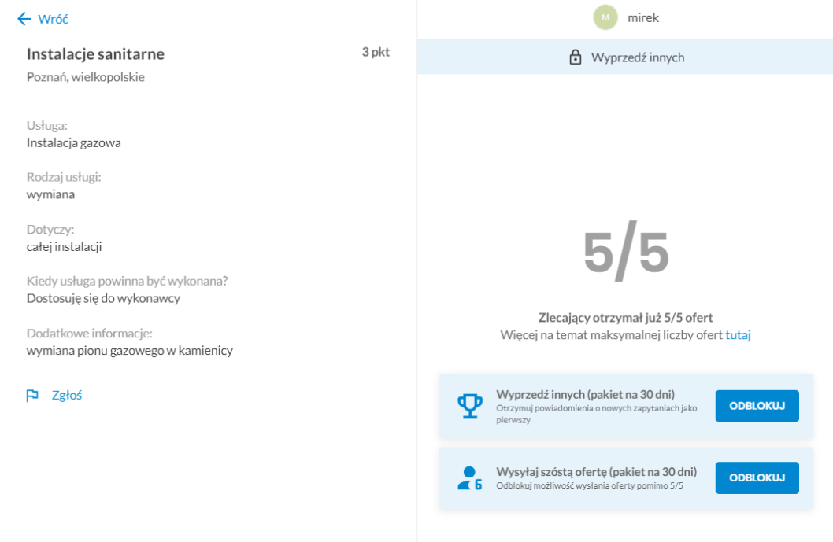Click the green avatar for mirek
833x542 pixels.
point(605,17)
